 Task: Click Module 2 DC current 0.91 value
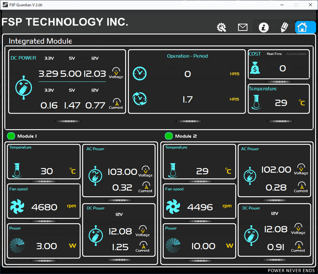pos(275,247)
